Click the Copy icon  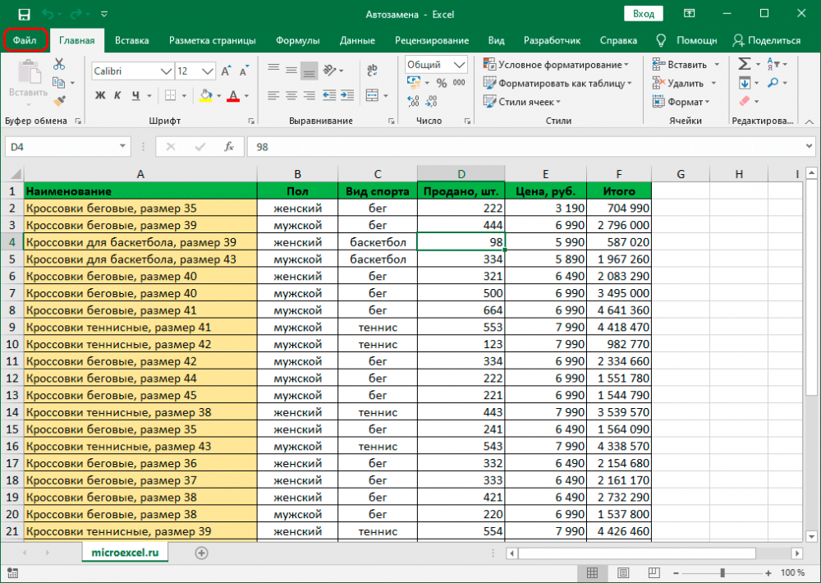(x=58, y=82)
